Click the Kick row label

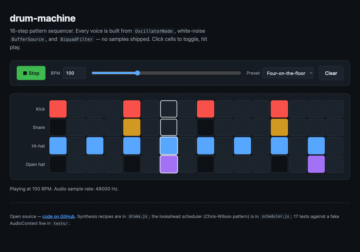coord(40,109)
